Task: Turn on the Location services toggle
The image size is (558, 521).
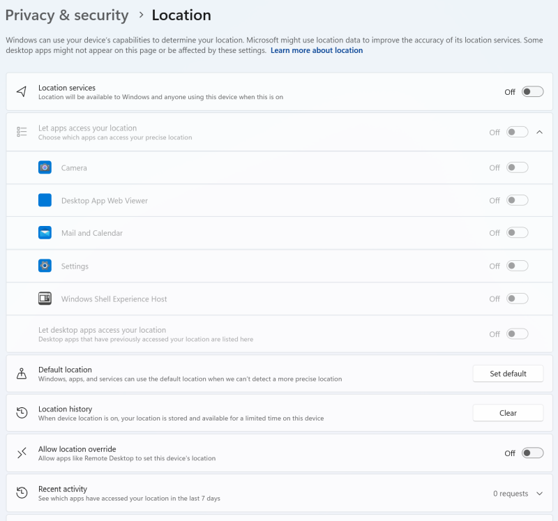Action: (x=531, y=92)
